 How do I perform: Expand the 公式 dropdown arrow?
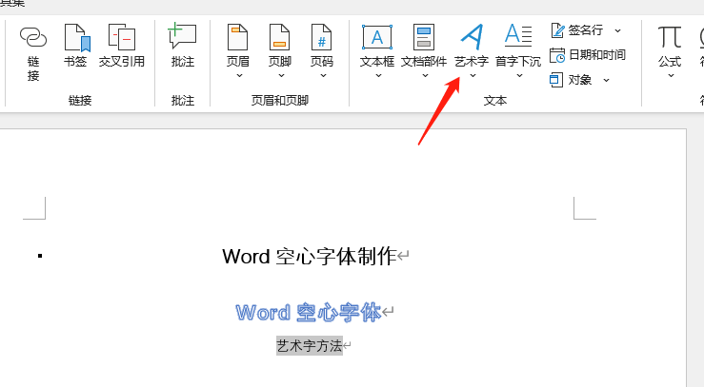tap(671, 76)
